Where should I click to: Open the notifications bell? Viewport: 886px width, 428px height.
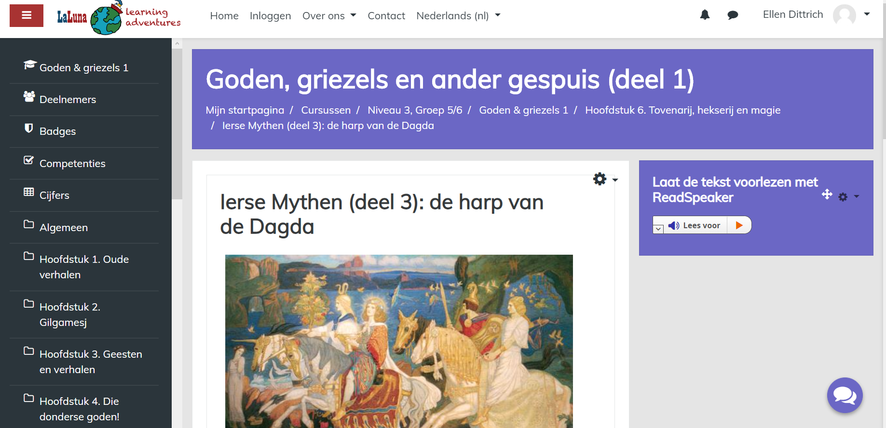click(x=705, y=15)
